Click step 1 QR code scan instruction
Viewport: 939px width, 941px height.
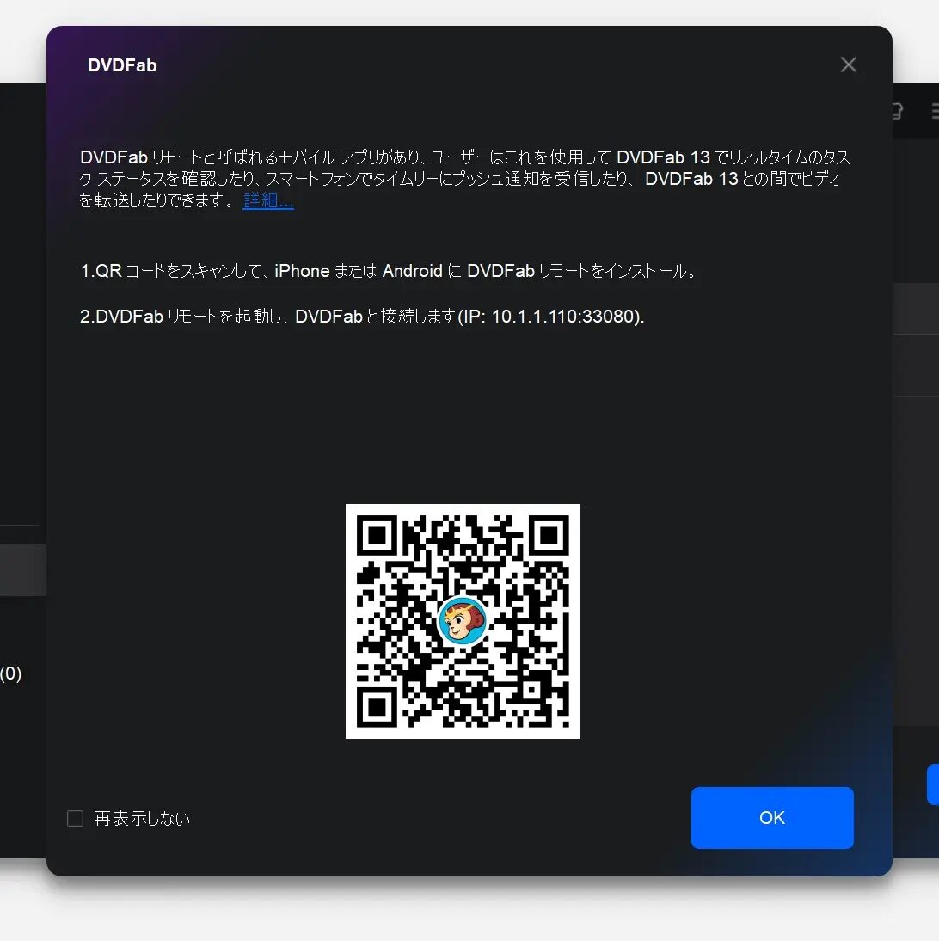tap(387, 271)
